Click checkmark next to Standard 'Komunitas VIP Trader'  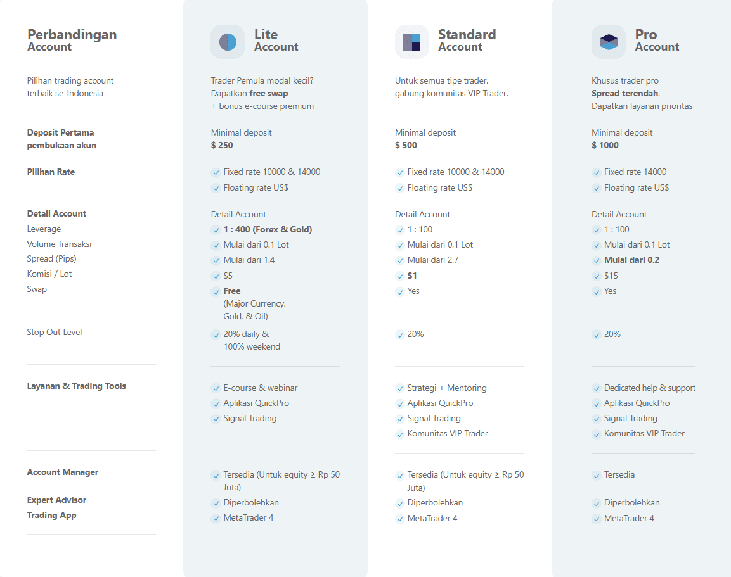click(399, 434)
